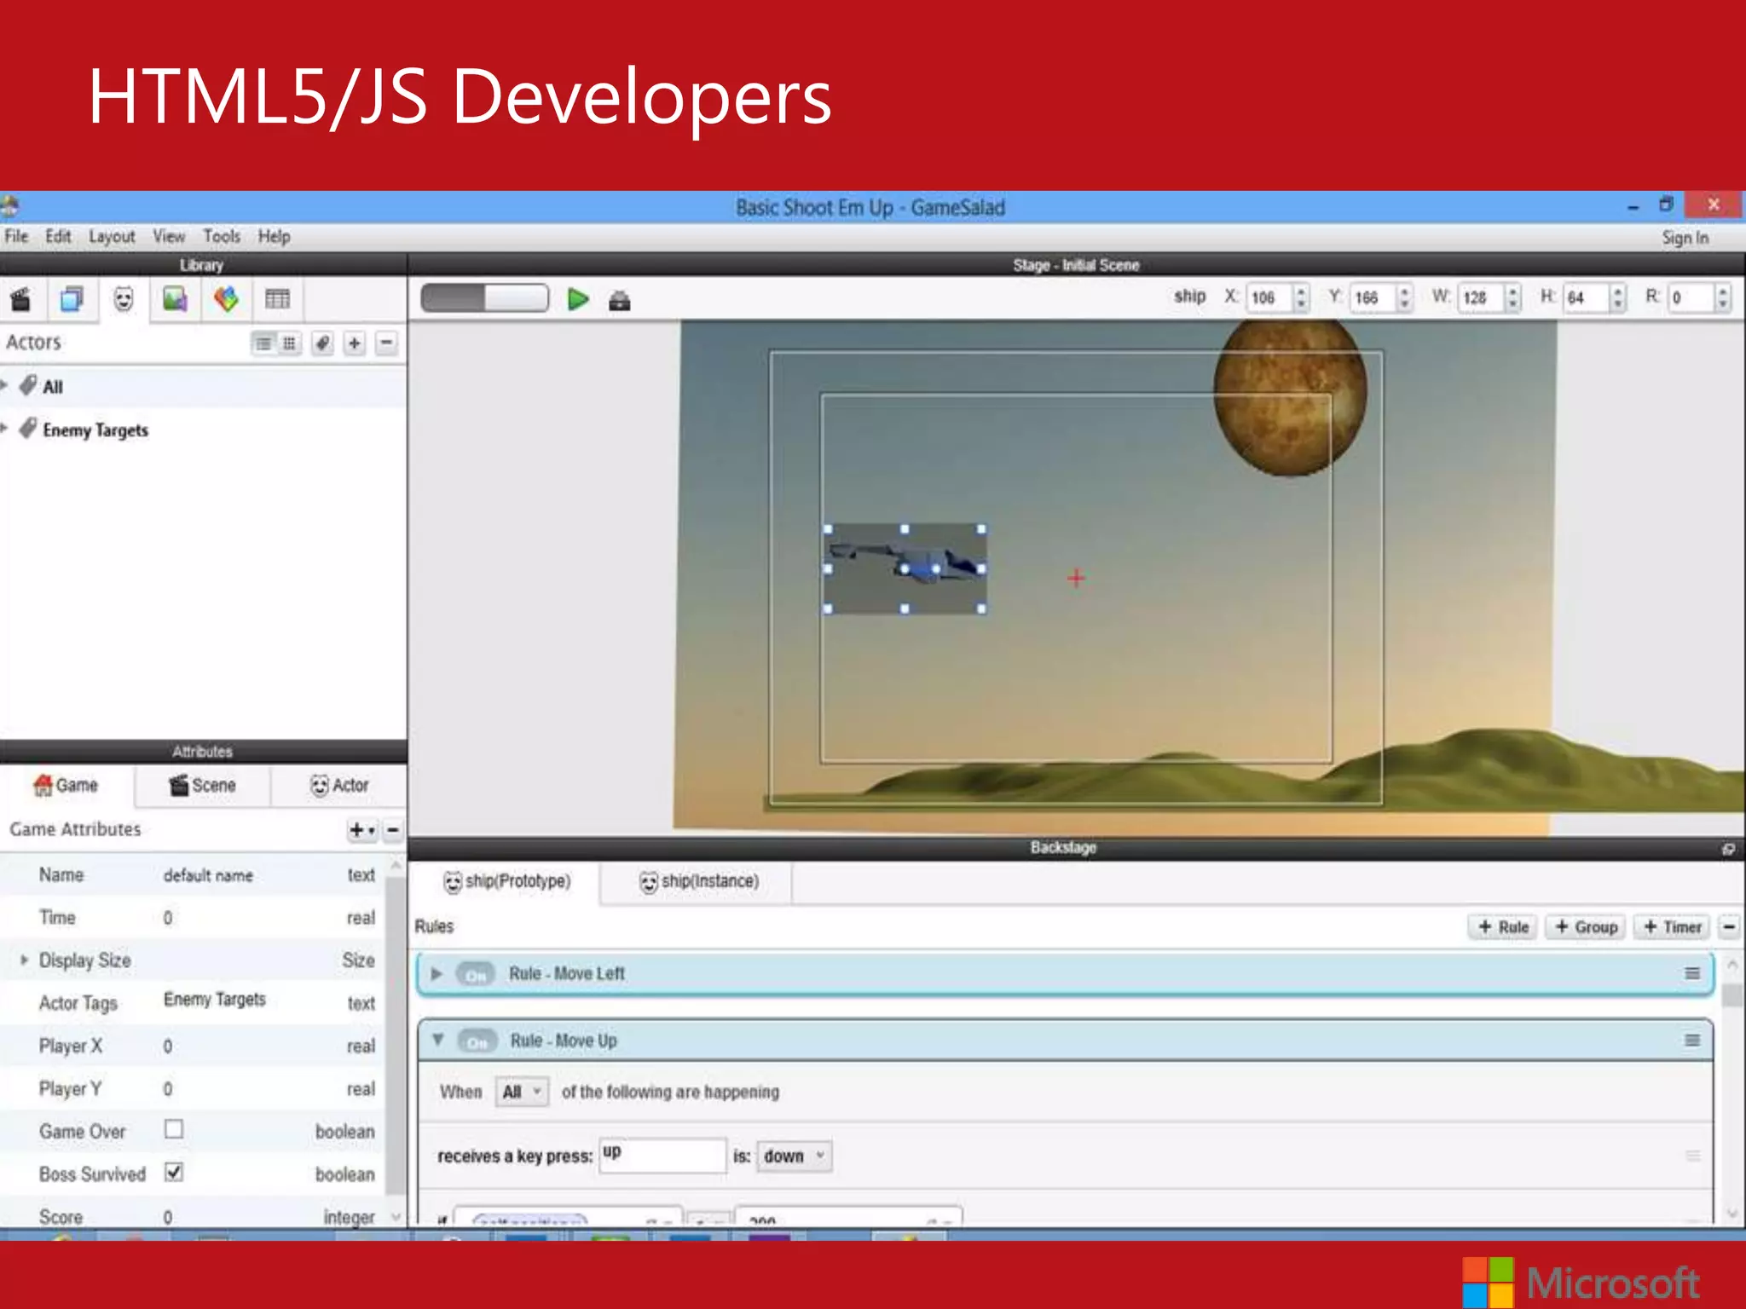Select the ship actor on stage
This screenshot has width=1746, height=1309.
pos(905,568)
